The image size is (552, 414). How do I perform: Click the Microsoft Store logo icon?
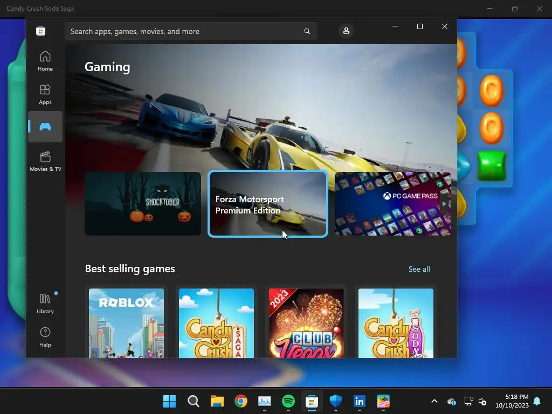pyautogui.click(x=40, y=31)
